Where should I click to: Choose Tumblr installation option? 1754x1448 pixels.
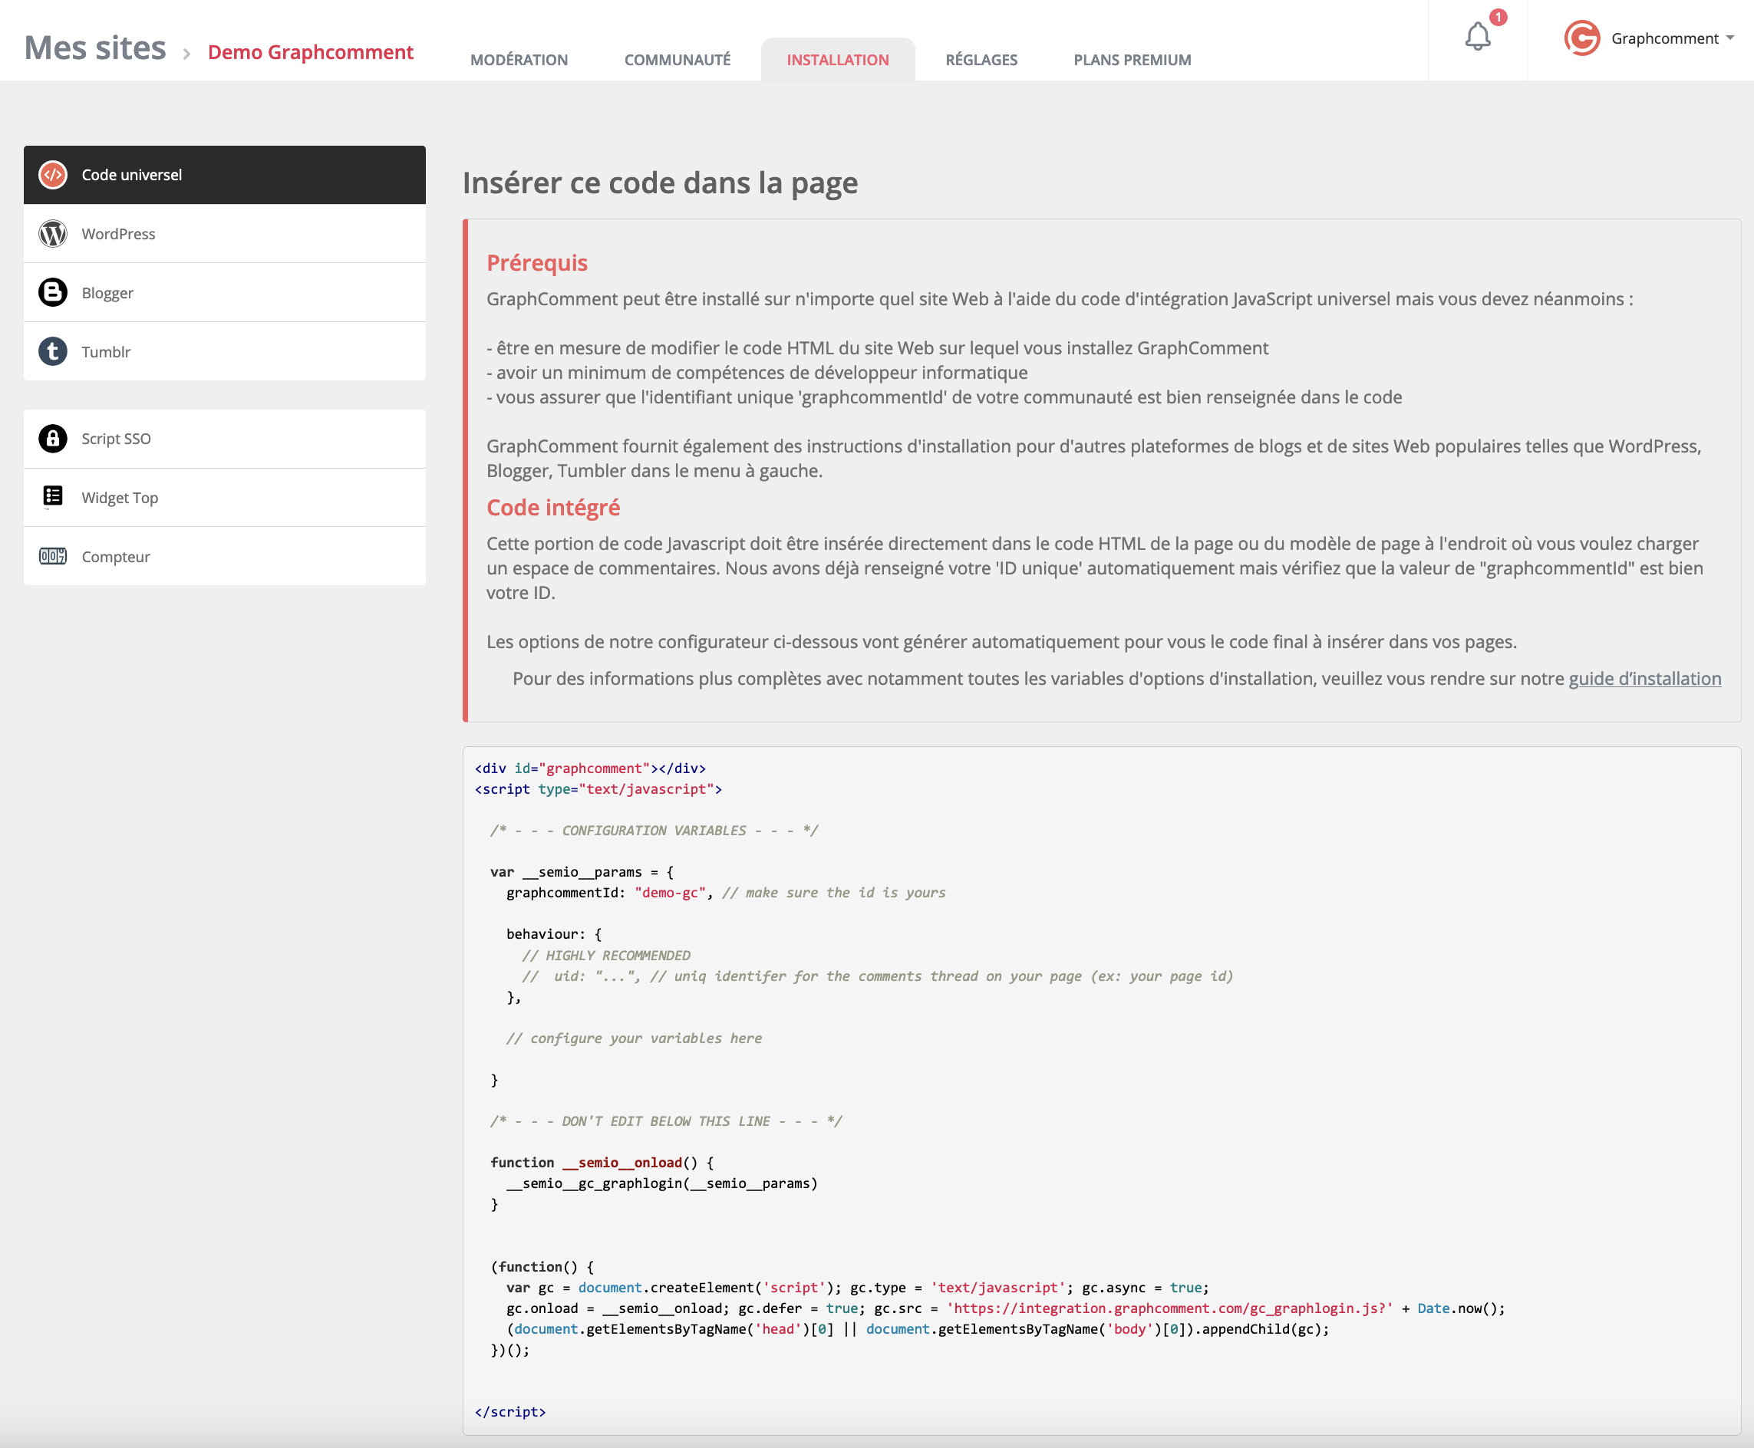(225, 351)
